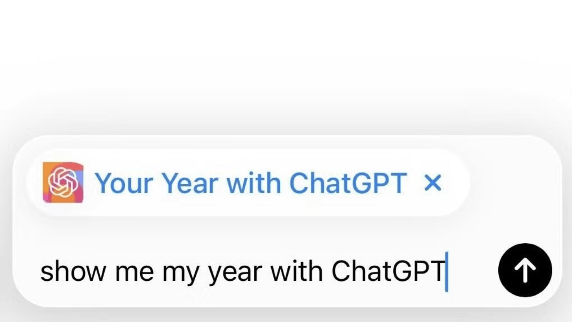Viewport: 572px width, 322px height.
Task: Click the word "Year" in the blue chip label
Action: click(191, 183)
